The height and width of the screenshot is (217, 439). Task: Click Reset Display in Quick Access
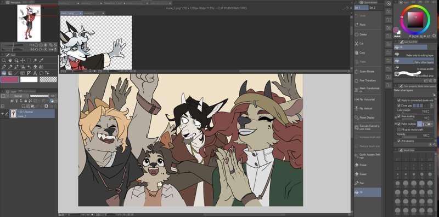click(x=368, y=118)
